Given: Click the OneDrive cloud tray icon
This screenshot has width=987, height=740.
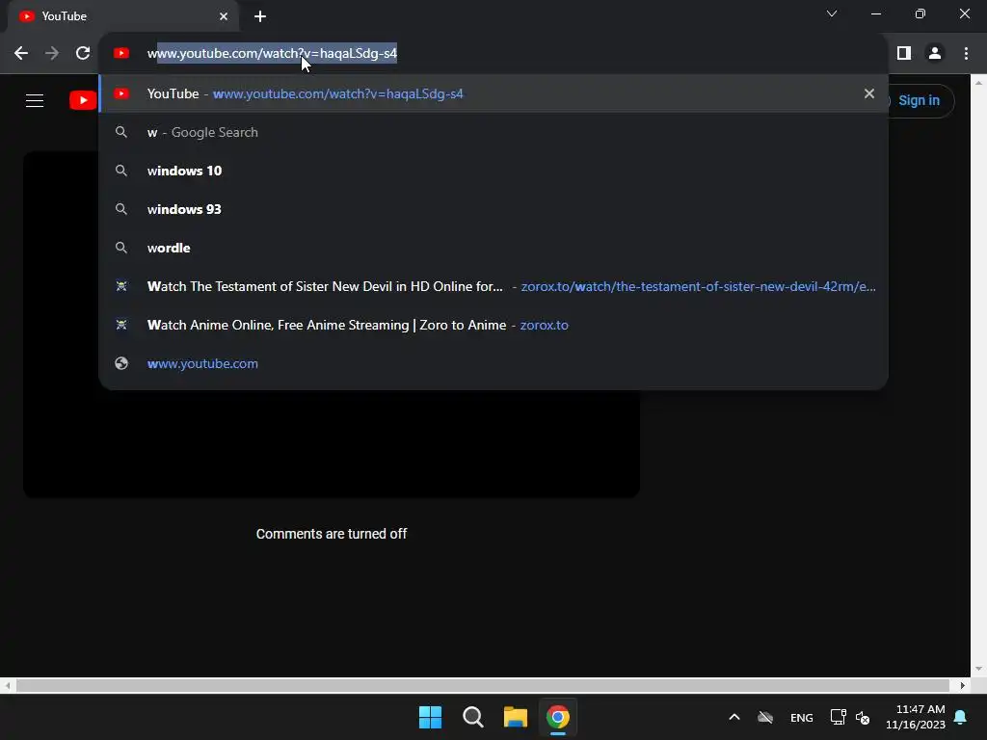Looking at the screenshot, I should [x=765, y=717].
